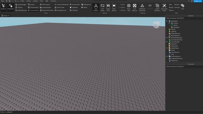
Task: Clear the stats display
Action: click(183, 7)
